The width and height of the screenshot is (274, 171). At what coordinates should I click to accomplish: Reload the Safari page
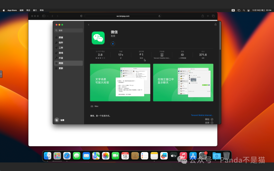click(159, 16)
